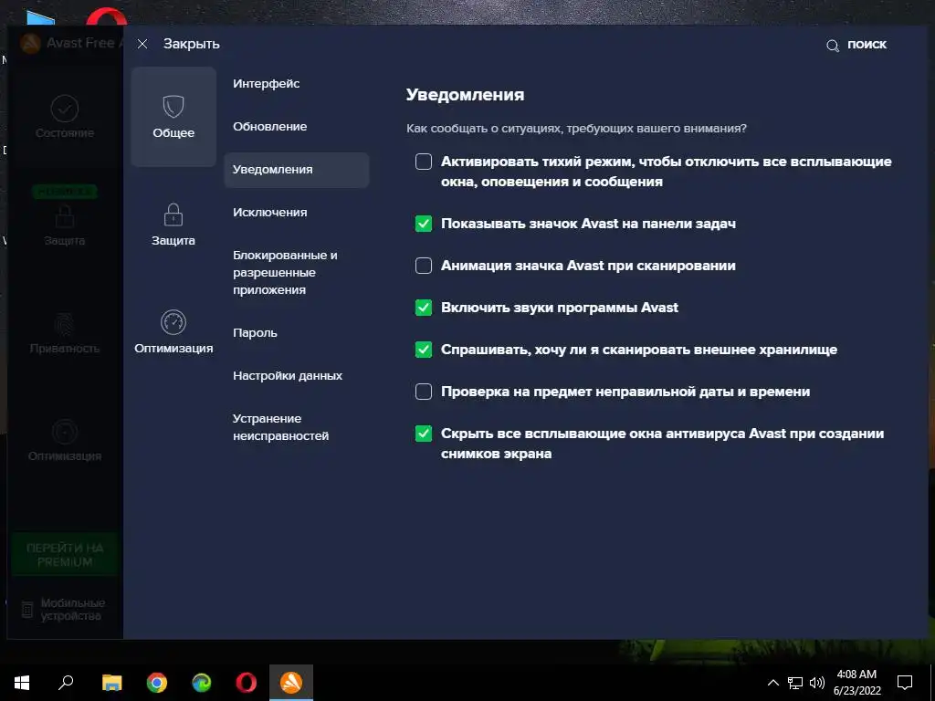Click the X close icon in settings
Image resolution: width=935 pixels, height=701 pixels.
pyautogui.click(x=142, y=44)
